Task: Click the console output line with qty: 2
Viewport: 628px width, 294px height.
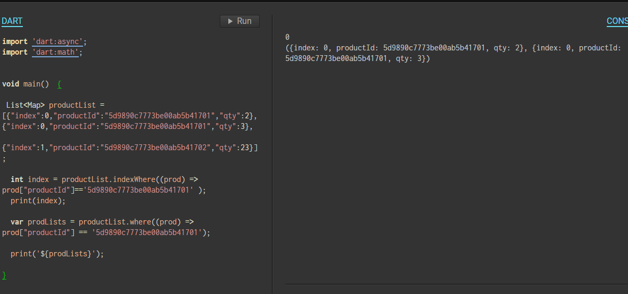Action: tap(453, 48)
